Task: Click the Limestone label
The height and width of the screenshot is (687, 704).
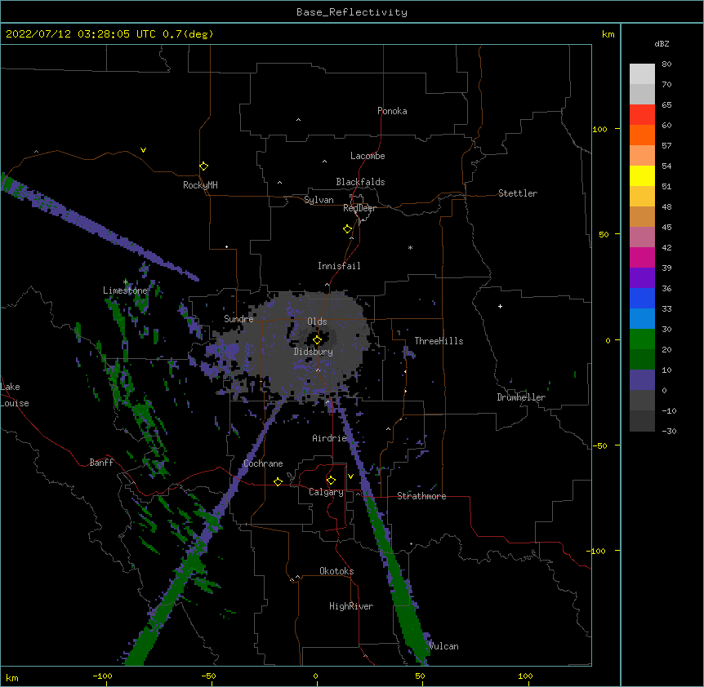Action: coord(125,290)
